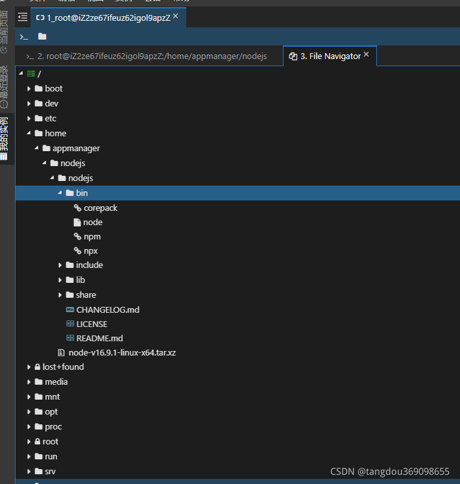
Task: Click the server root drive icon
Action: pyautogui.click(x=31, y=73)
